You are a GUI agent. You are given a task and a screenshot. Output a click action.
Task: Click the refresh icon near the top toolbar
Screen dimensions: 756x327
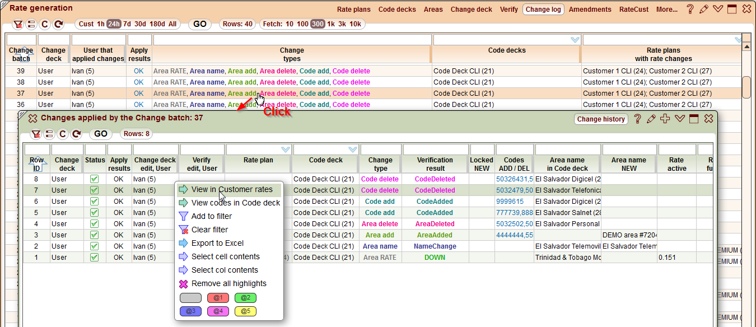pyautogui.click(x=58, y=24)
